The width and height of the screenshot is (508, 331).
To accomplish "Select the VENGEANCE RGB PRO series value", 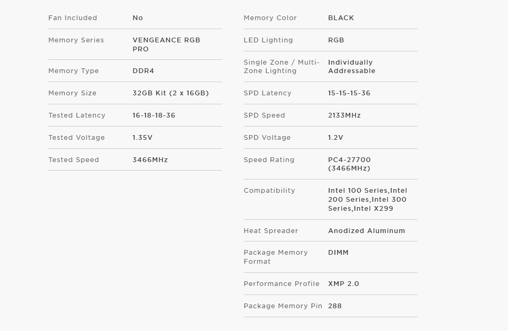I will point(166,44).
